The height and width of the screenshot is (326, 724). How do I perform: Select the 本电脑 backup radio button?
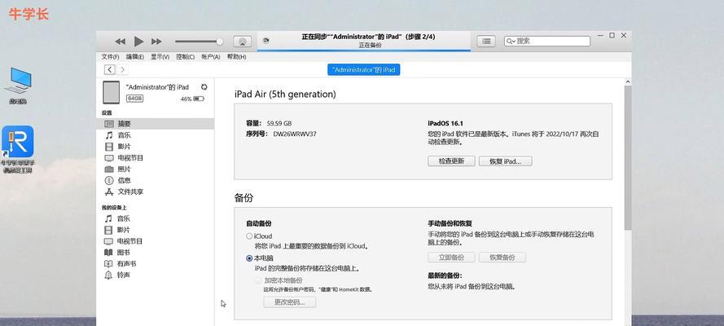click(x=249, y=258)
